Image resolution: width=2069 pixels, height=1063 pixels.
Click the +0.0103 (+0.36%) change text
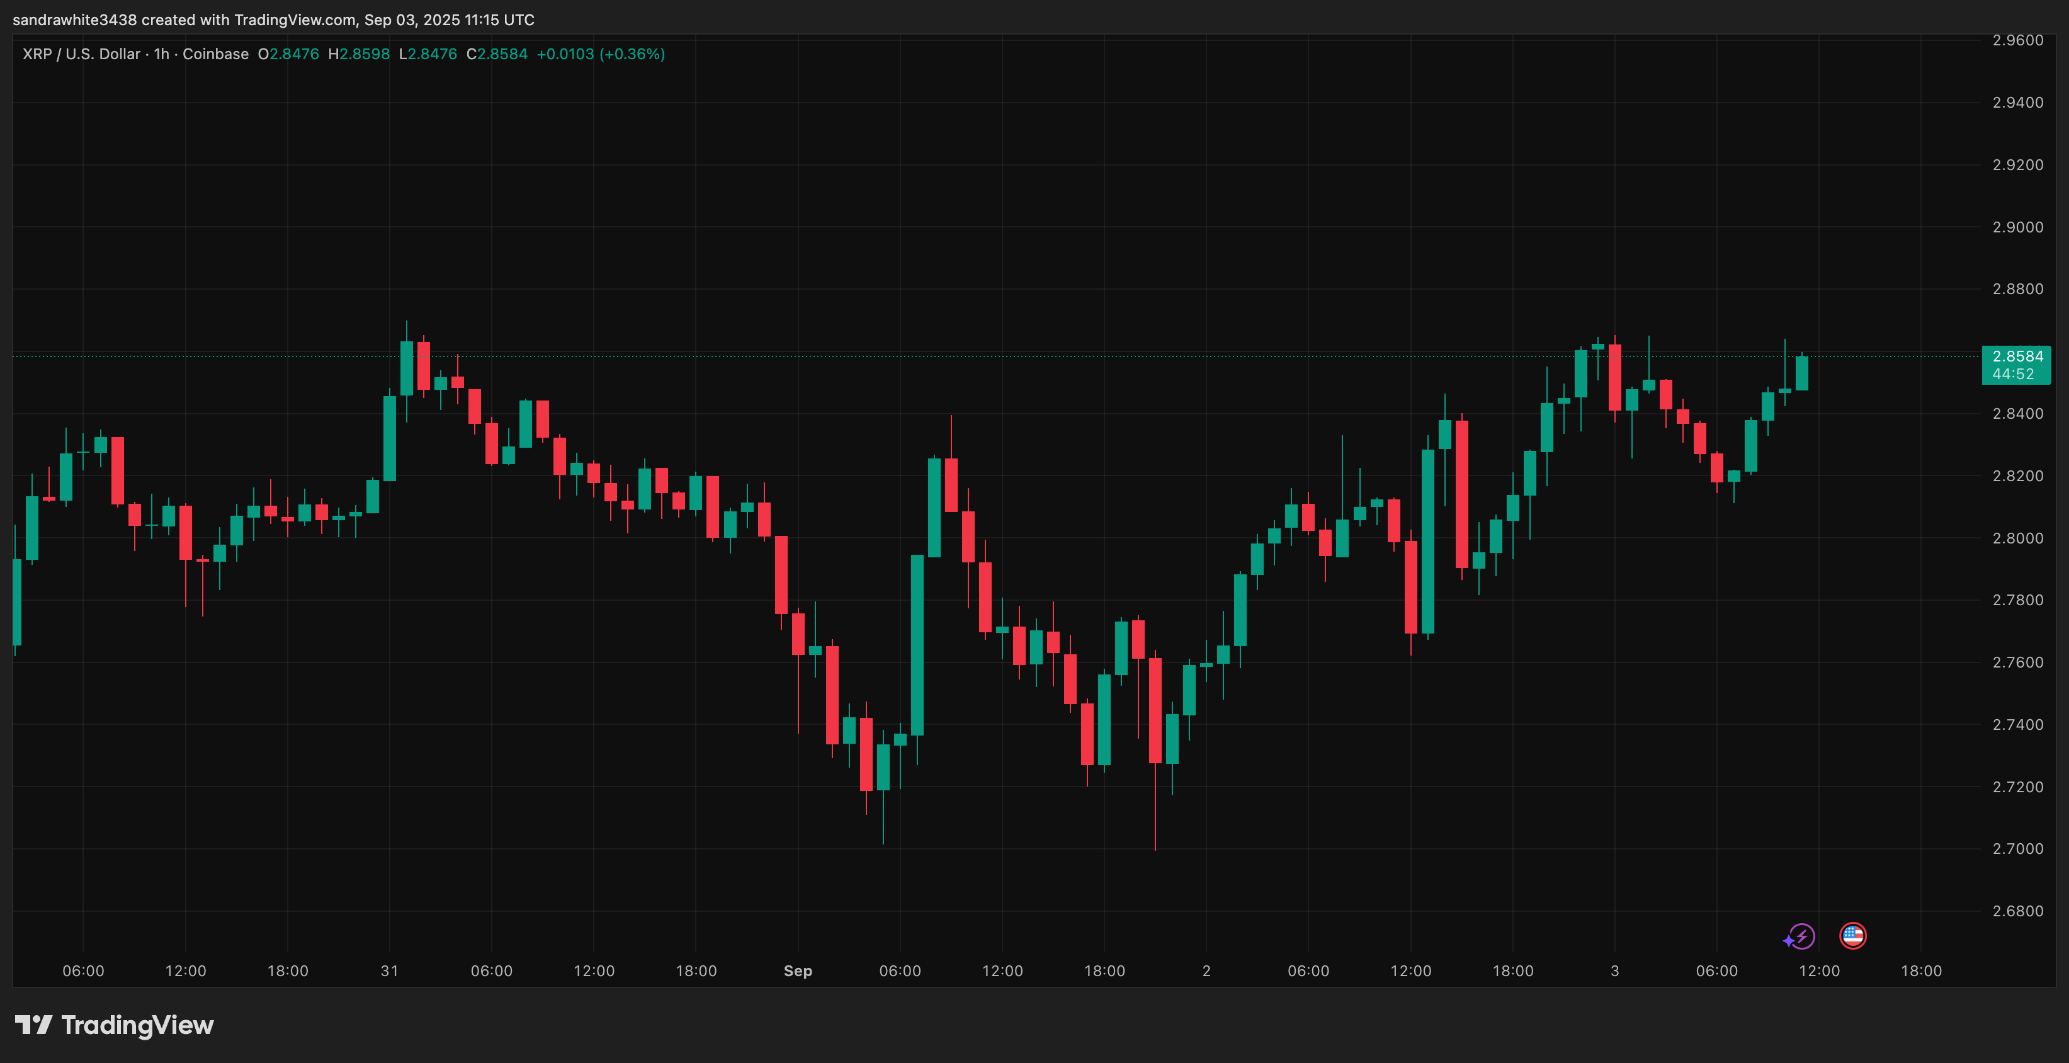point(600,54)
